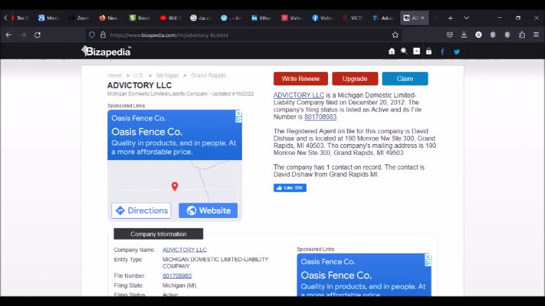
Task: Switch to the YouTube 'Will' tab
Action: tap(171, 18)
